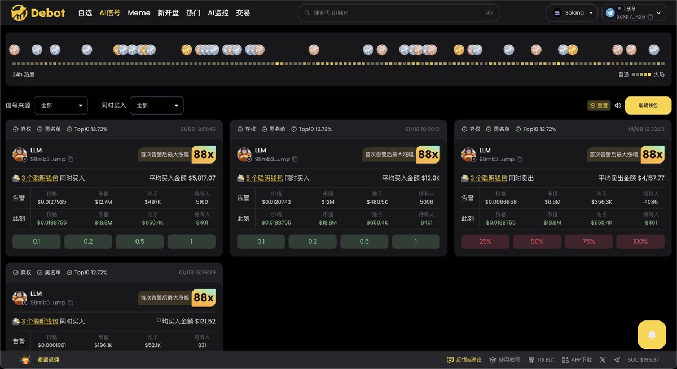Open 3 个聪明钱包 link in the 19:51:45 card

(x=39, y=178)
